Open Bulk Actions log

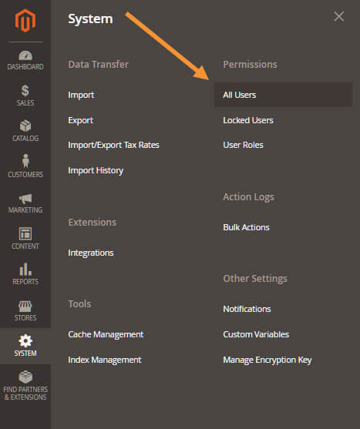point(246,227)
